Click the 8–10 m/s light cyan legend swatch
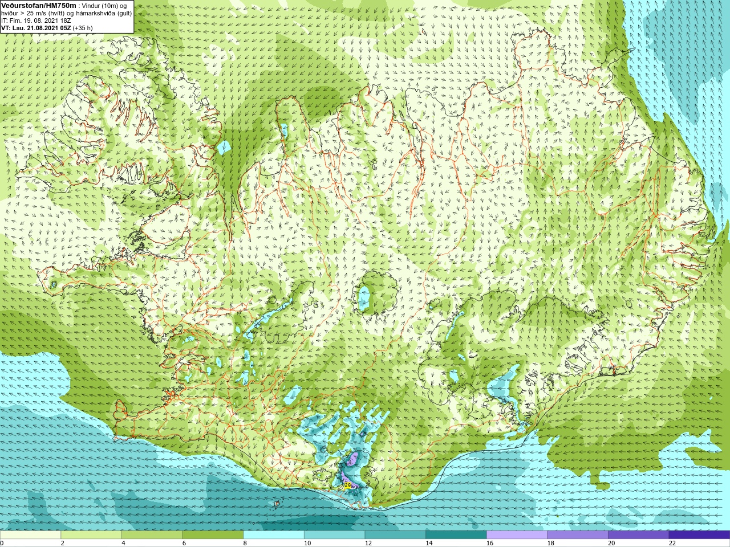This screenshot has width=730, height=547. point(274,535)
